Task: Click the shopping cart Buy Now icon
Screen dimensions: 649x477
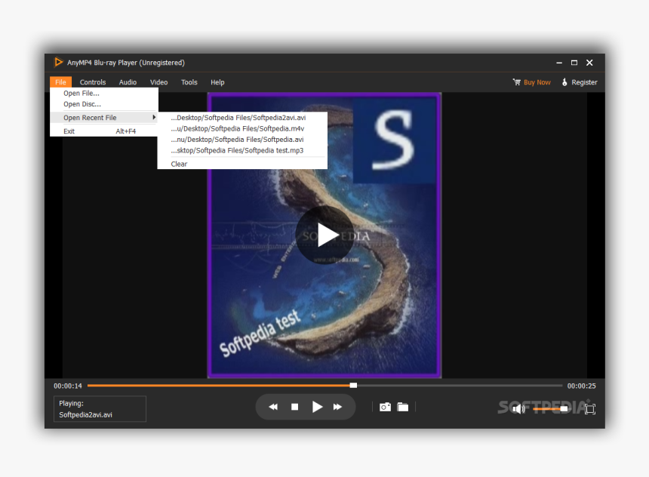Action: point(515,82)
